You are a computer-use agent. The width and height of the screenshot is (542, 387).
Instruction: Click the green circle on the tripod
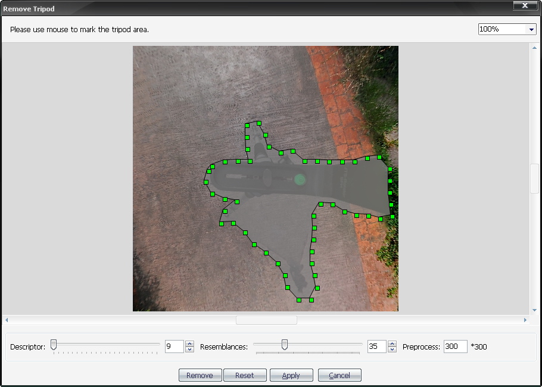point(300,179)
